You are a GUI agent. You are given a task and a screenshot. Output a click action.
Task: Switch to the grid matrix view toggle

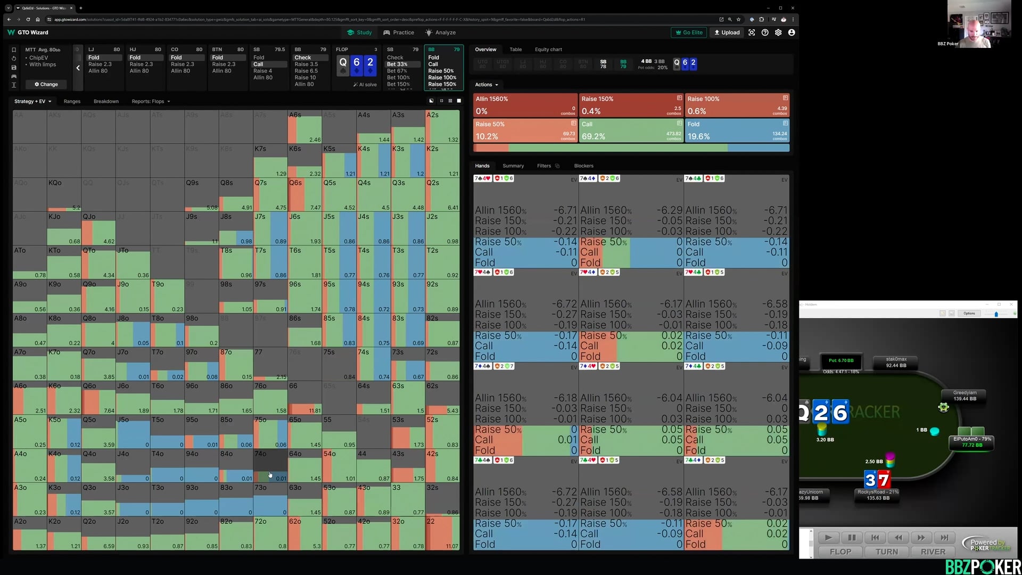[x=450, y=101]
